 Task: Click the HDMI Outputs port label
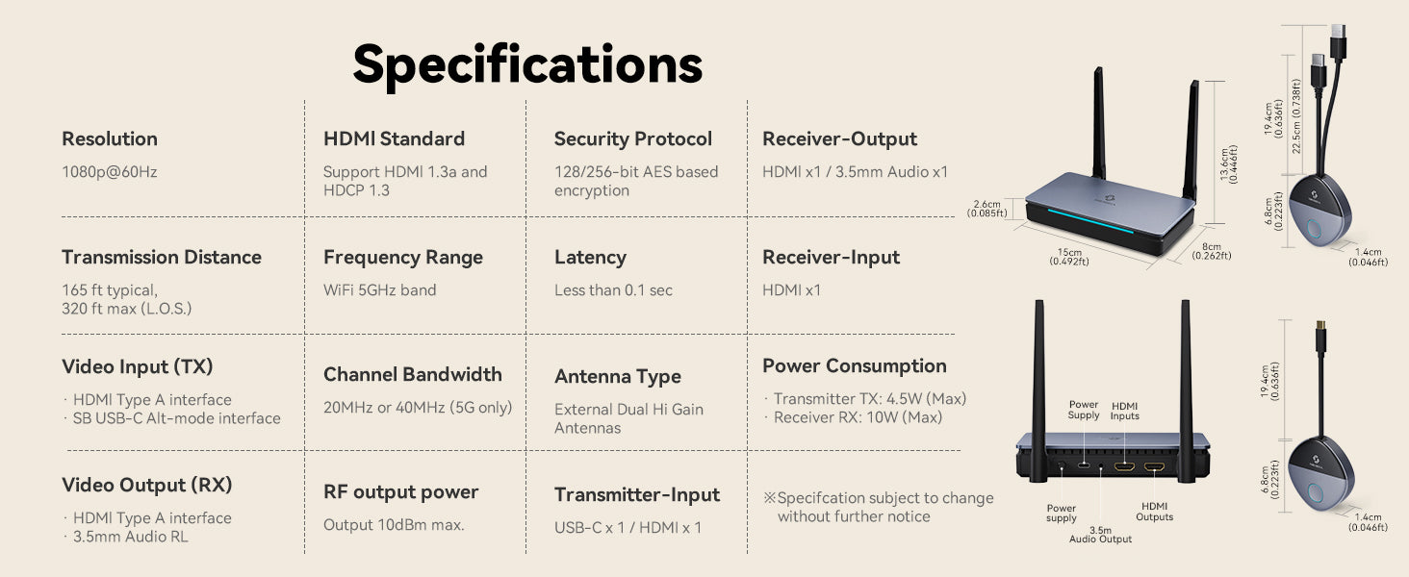tap(1154, 512)
